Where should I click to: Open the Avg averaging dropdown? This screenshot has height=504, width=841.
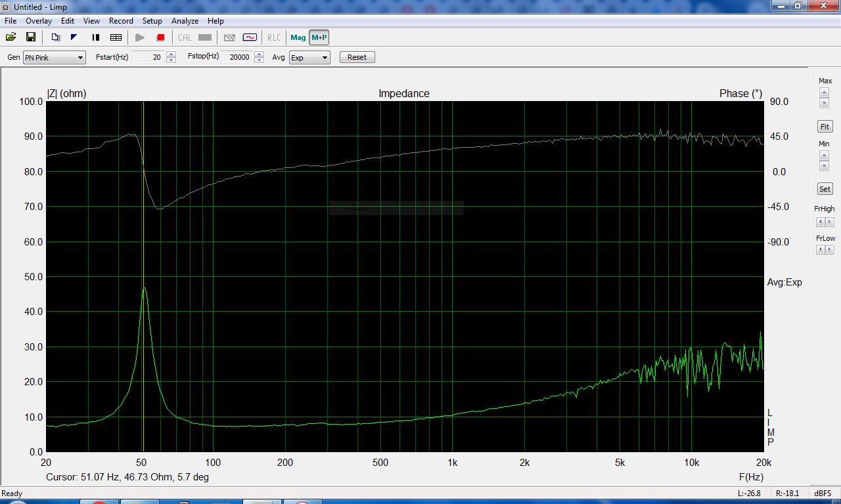tap(309, 58)
